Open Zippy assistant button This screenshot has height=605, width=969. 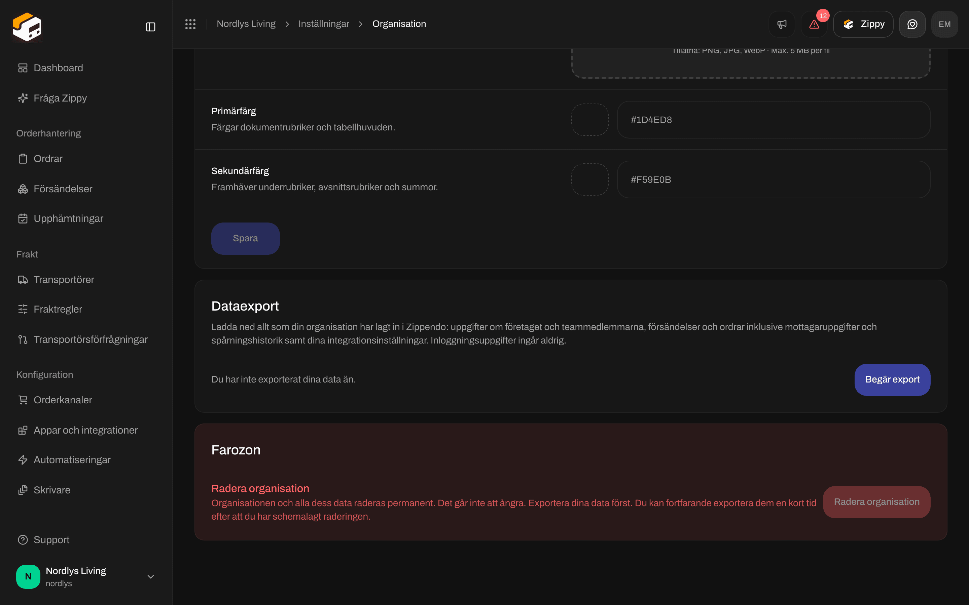click(x=863, y=24)
